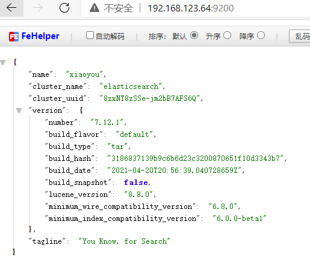The height and width of the screenshot is (269, 310).
Task: Click the "lucene_version" key
Action: (78, 195)
